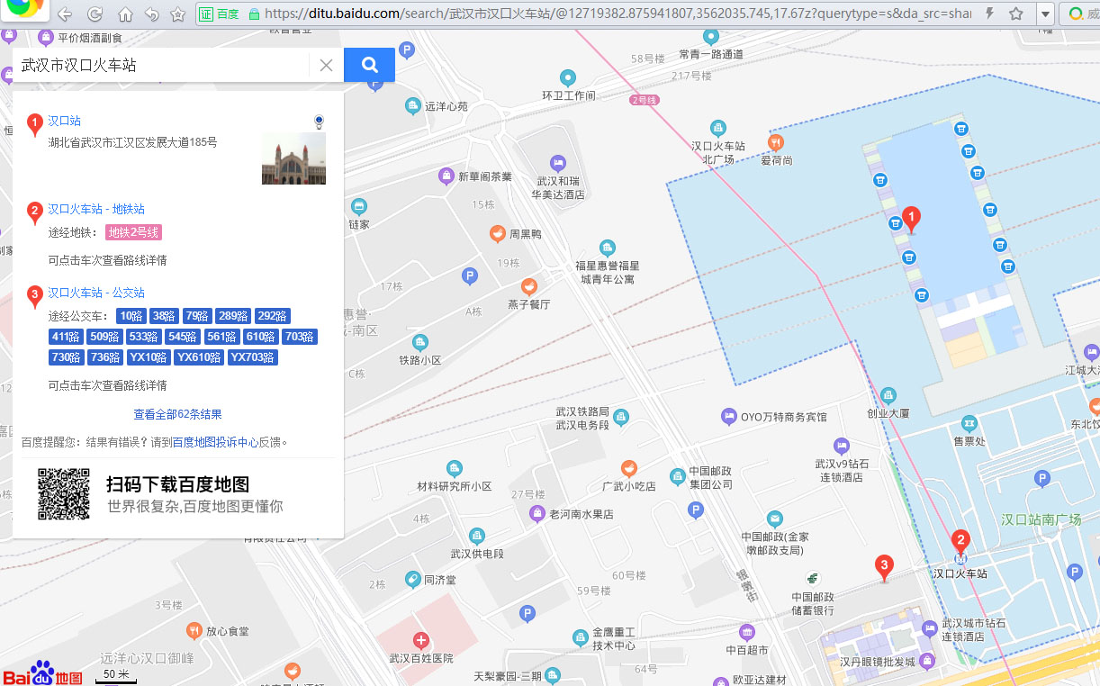Select bus route 411路
Screen dimensions: 1100x686
pyautogui.click(x=67, y=337)
